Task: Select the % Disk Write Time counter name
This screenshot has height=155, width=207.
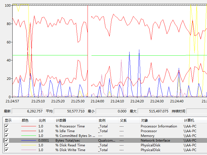Action: tap(70, 150)
